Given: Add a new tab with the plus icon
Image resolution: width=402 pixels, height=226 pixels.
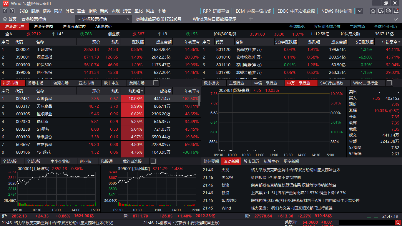Looking at the screenshot, I should (x=251, y=19).
